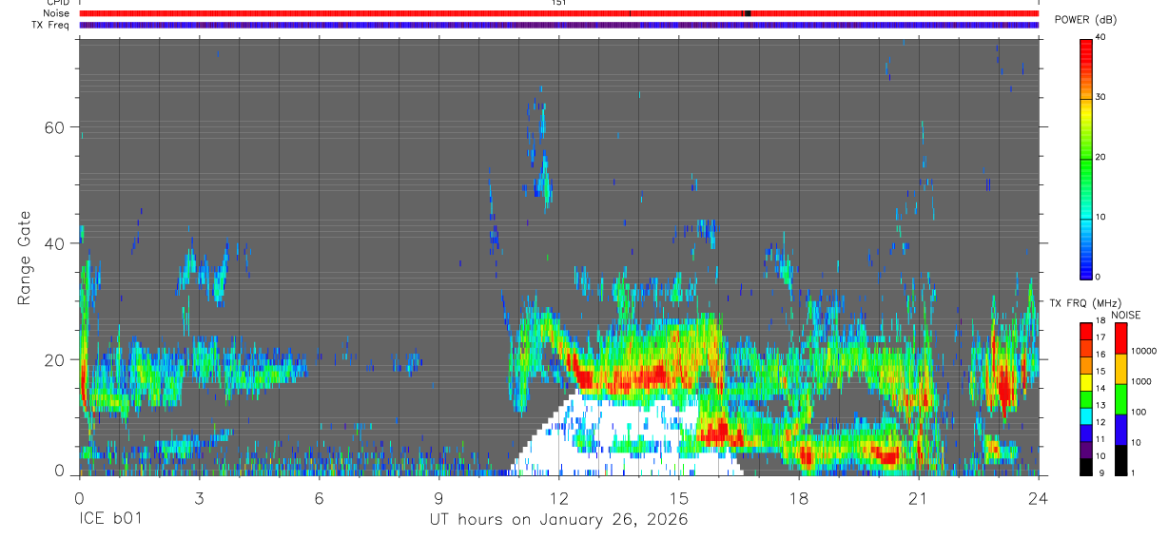
Task: Click the "18" tick on the UT hours axis
Action: [799, 499]
